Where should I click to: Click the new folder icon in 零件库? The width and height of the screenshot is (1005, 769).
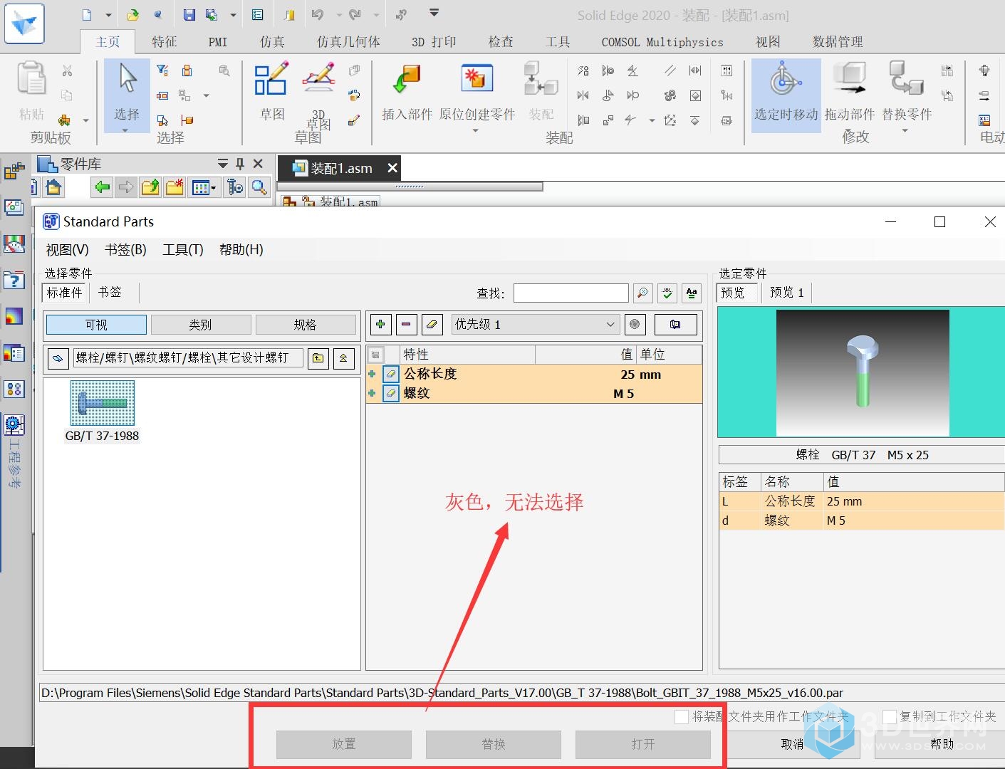[175, 187]
